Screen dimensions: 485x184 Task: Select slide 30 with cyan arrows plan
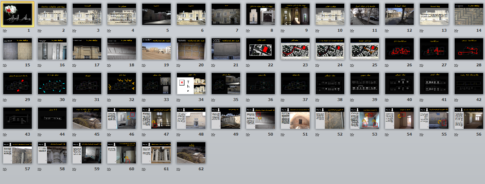52,83
